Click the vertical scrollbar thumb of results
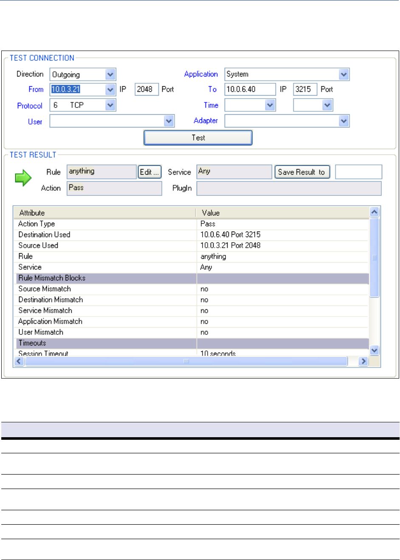This screenshot has height=560, width=400. 374,257
